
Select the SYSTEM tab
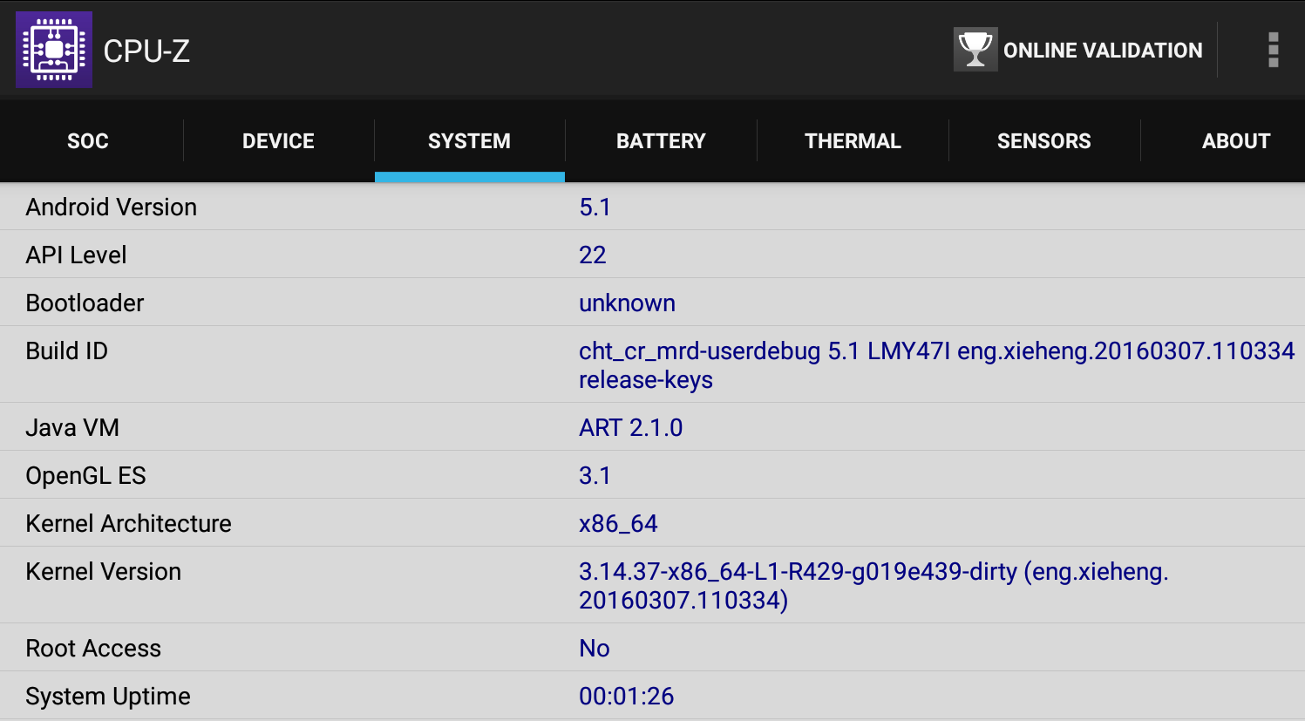[x=469, y=141]
